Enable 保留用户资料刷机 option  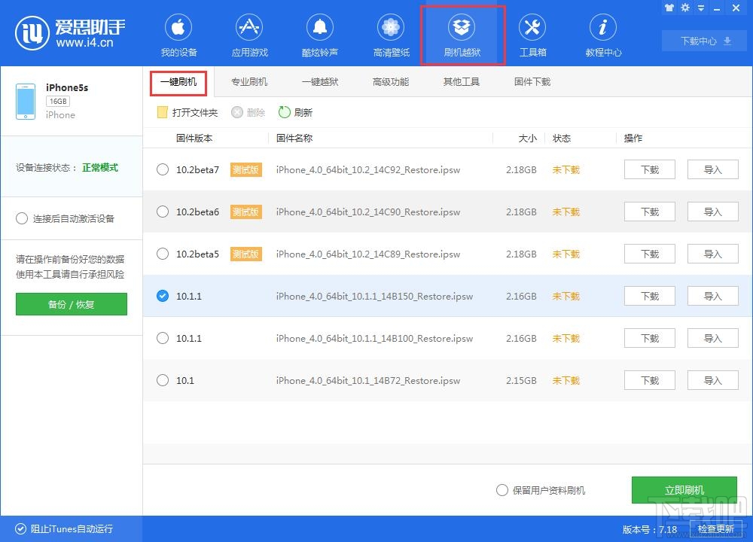[501, 489]
